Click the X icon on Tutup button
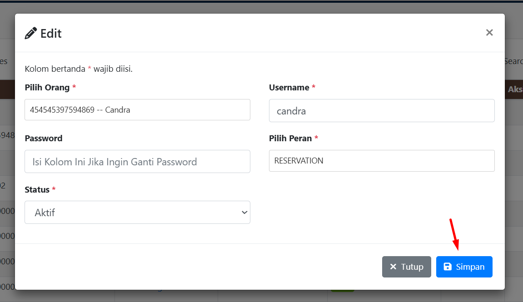 coord(393,267)
